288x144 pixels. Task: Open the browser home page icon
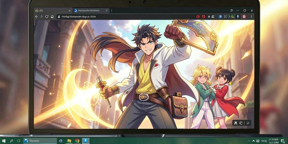click(x=52, y=17)
